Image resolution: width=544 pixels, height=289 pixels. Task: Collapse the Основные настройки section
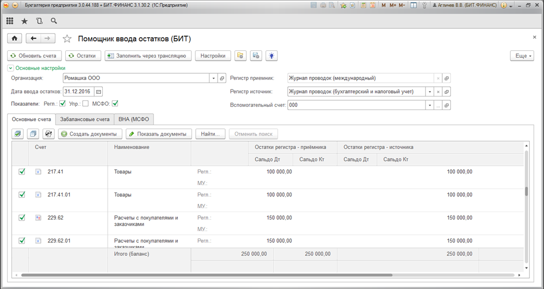(10, 68)
